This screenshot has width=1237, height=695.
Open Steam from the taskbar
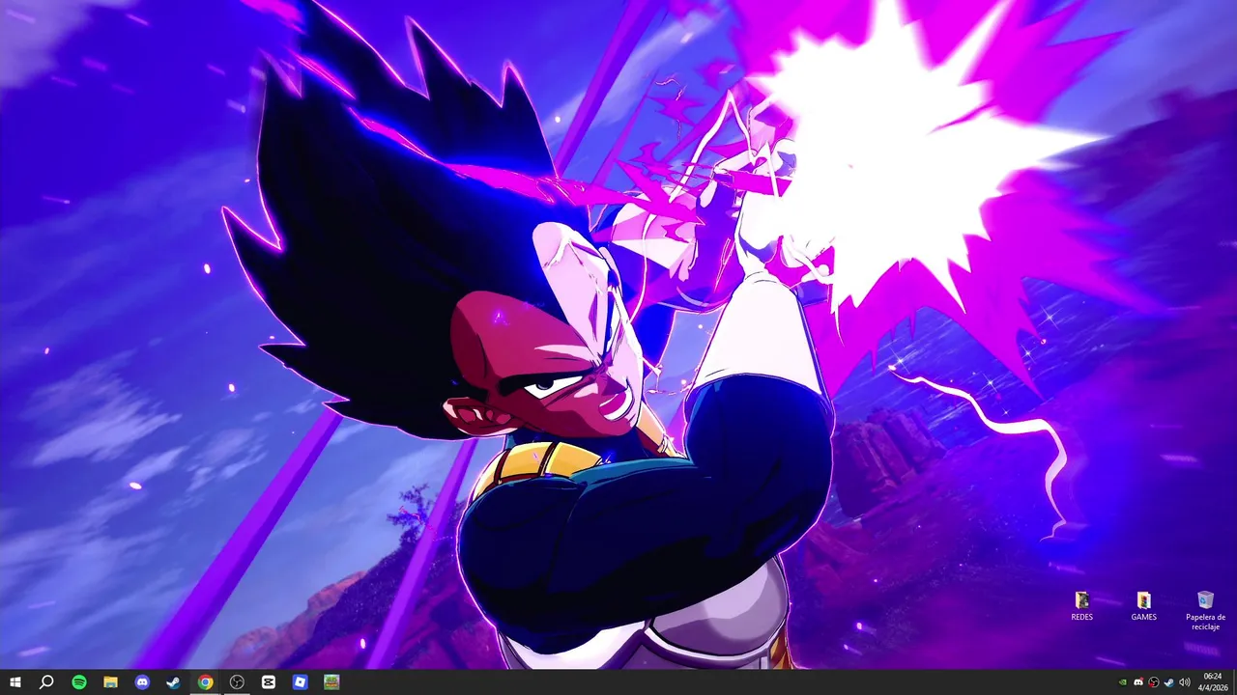click(x=174, y=681)
